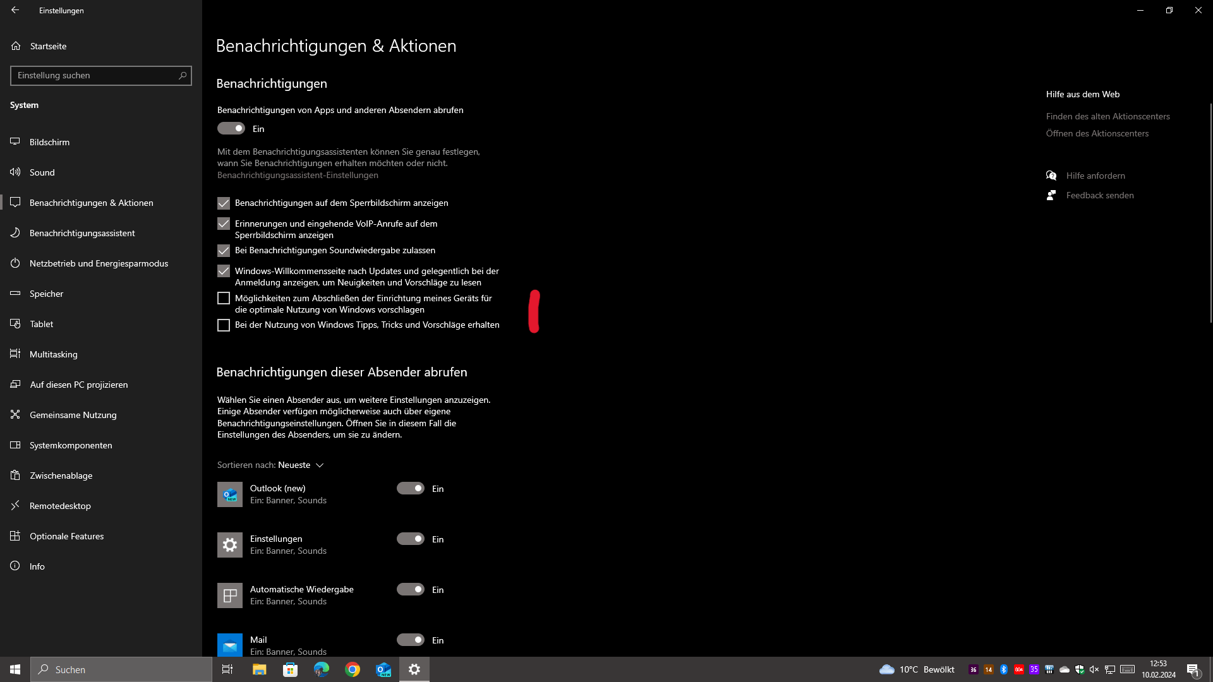Expand the Sortieren nach Neueste dropdown
1213x682 pixels.
tap(301, 465)
